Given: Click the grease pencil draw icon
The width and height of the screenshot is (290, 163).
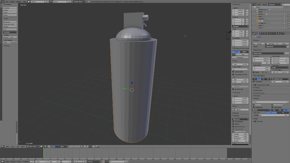Looking at the screenshot, I should 233,55.
